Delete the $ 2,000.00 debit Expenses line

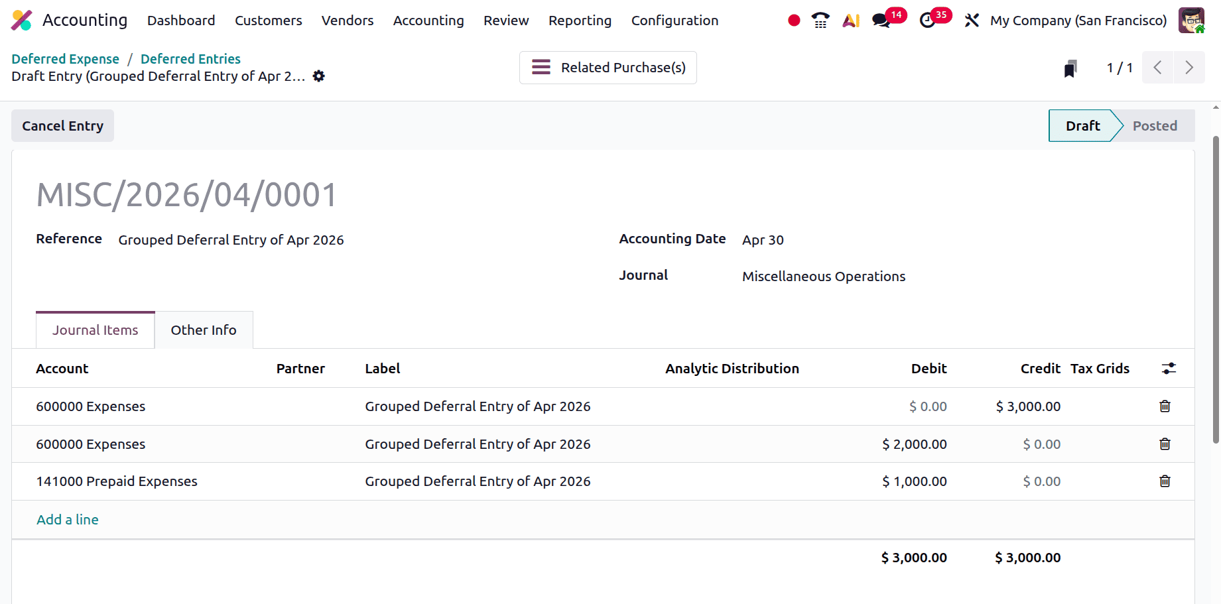1165,444
